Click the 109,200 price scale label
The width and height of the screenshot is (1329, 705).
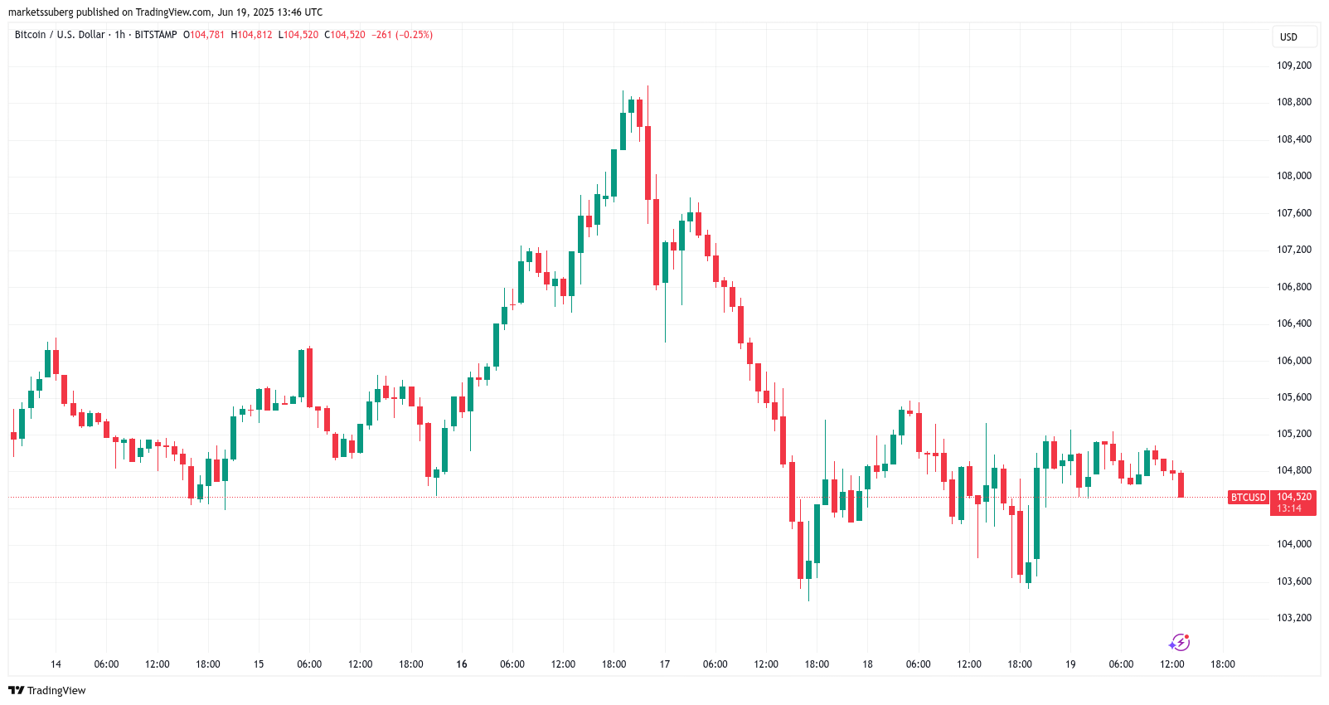[x=1293, y=66]
